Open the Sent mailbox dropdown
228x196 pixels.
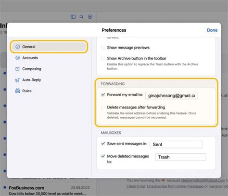click(x=176, y=144)
